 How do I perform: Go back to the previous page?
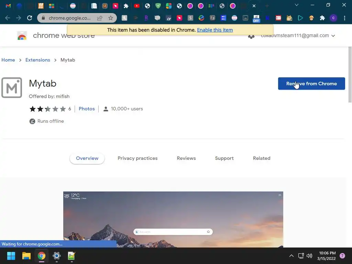8,18
